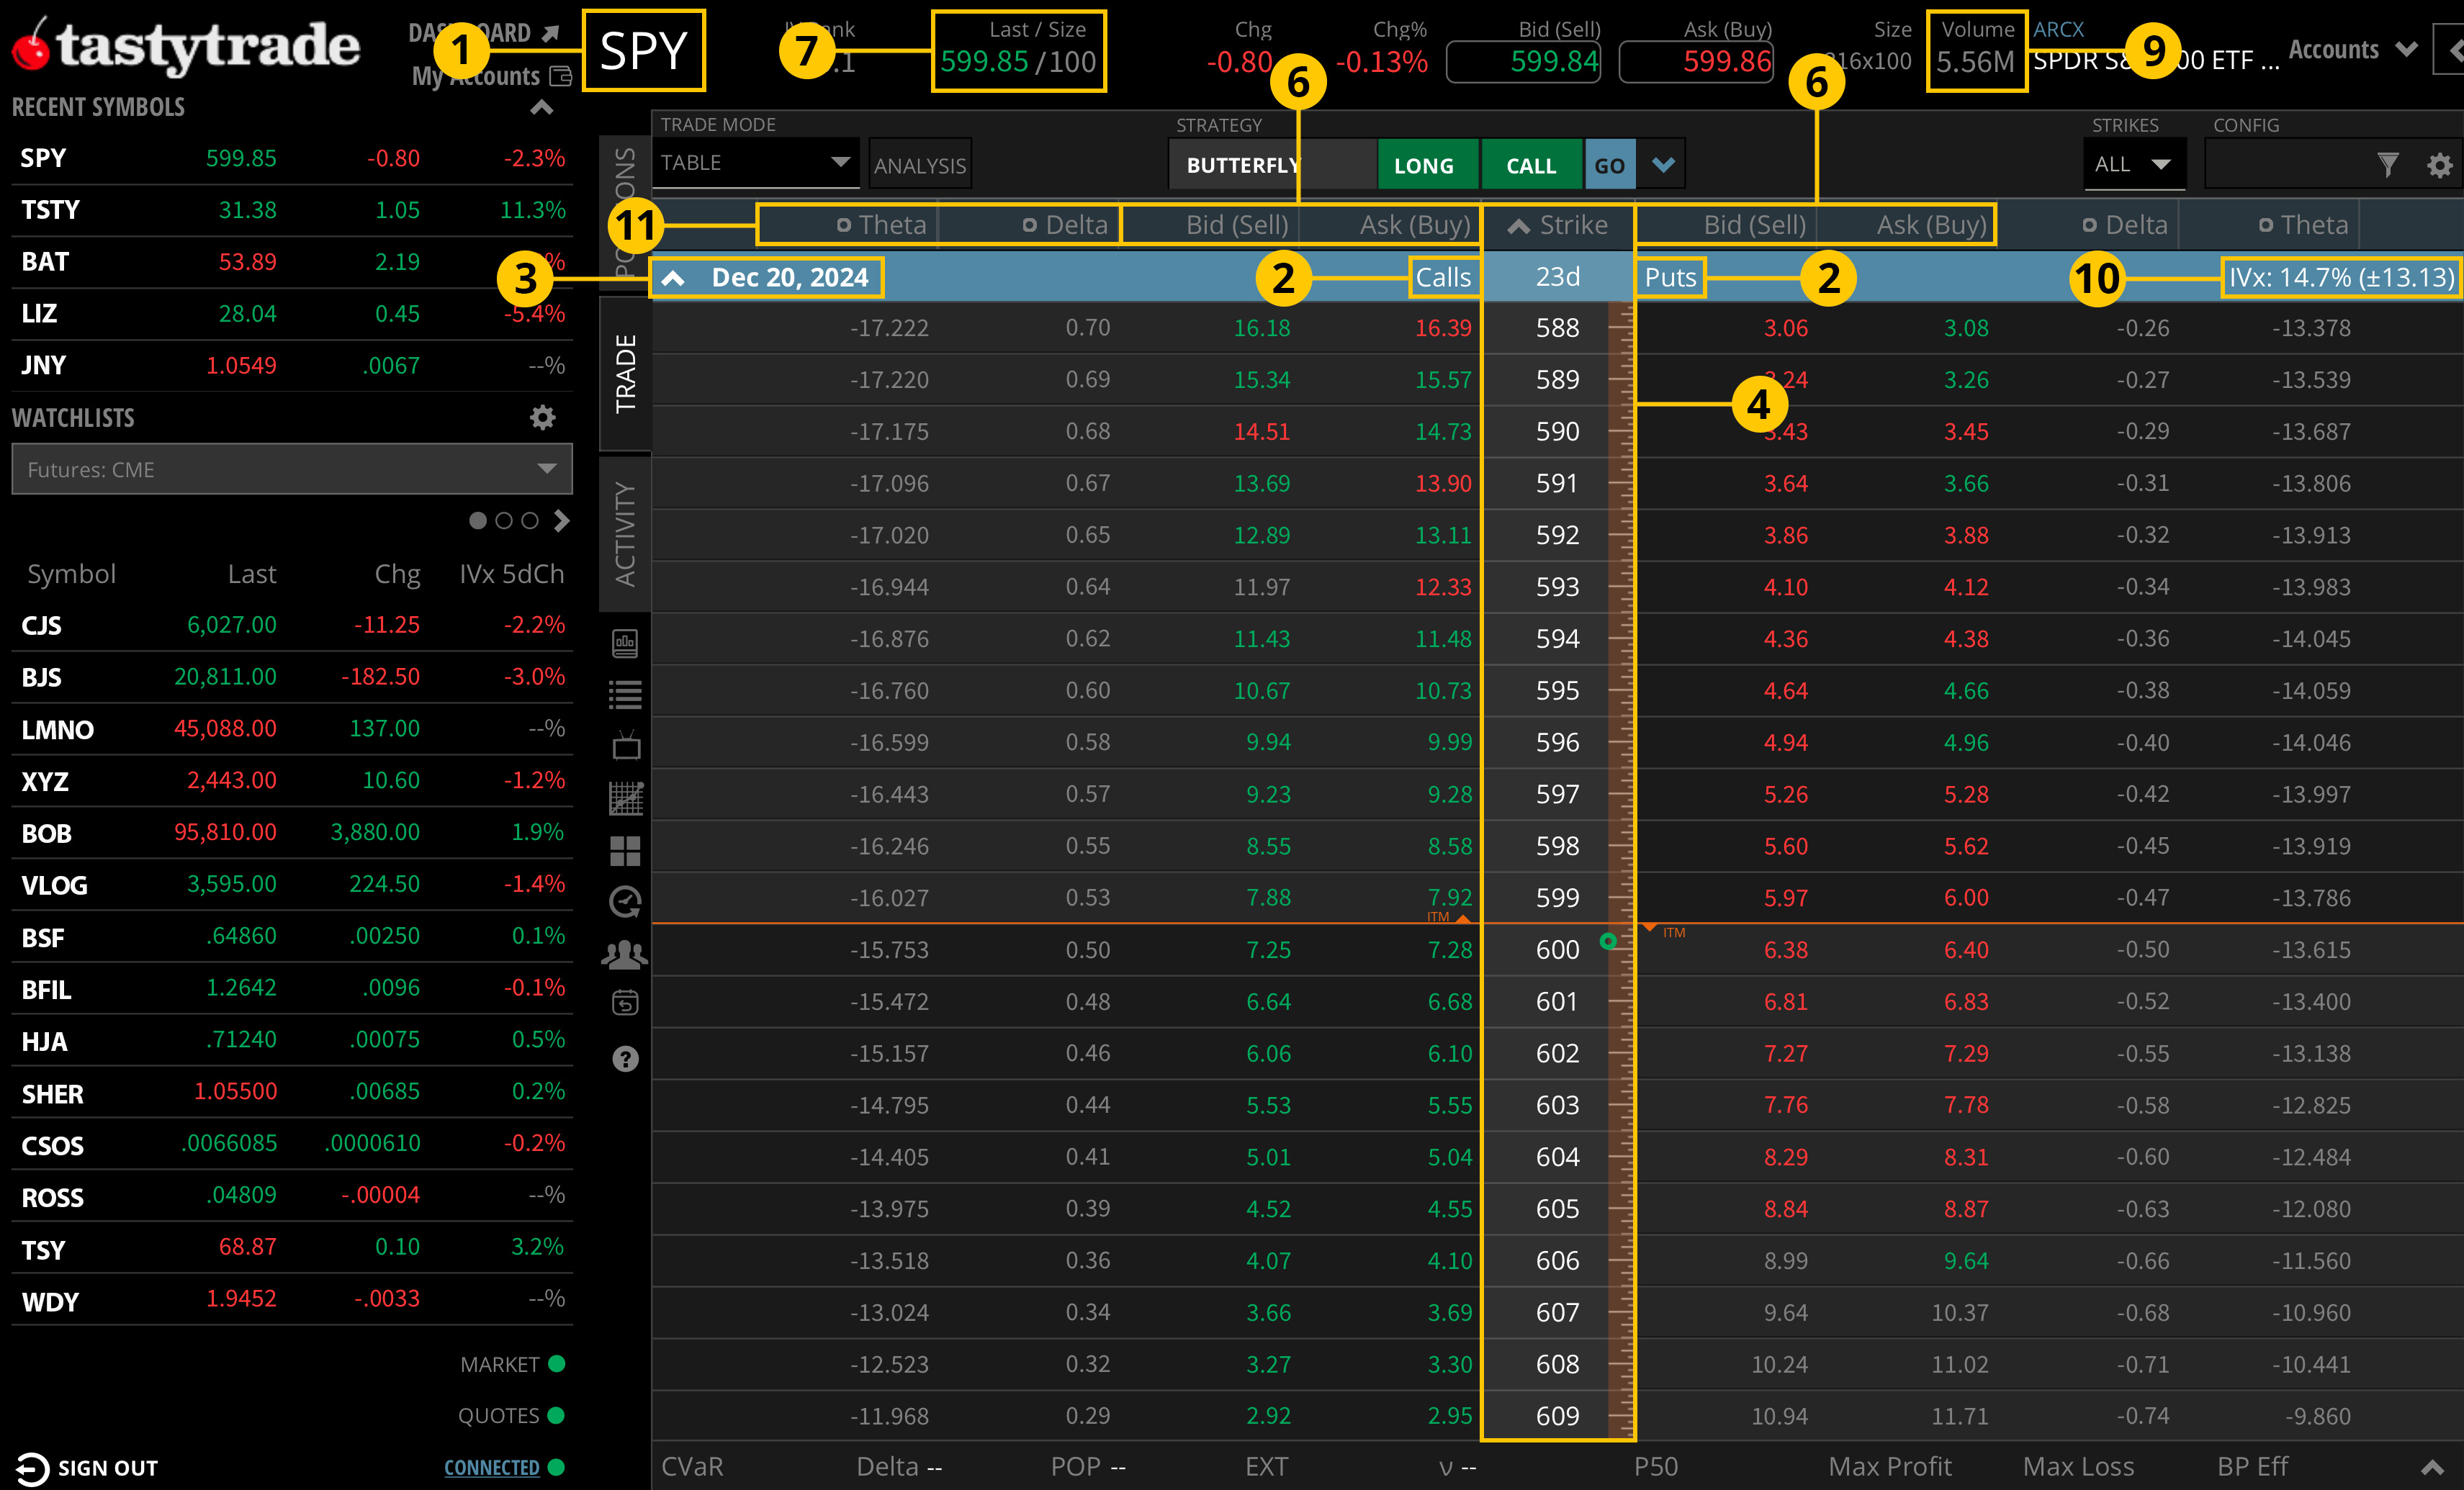This screenshot has height=1490, width=2464.
Task: Click the strikes filter funnel icon
Action: pyautogui.click(x=2389, y=163)
